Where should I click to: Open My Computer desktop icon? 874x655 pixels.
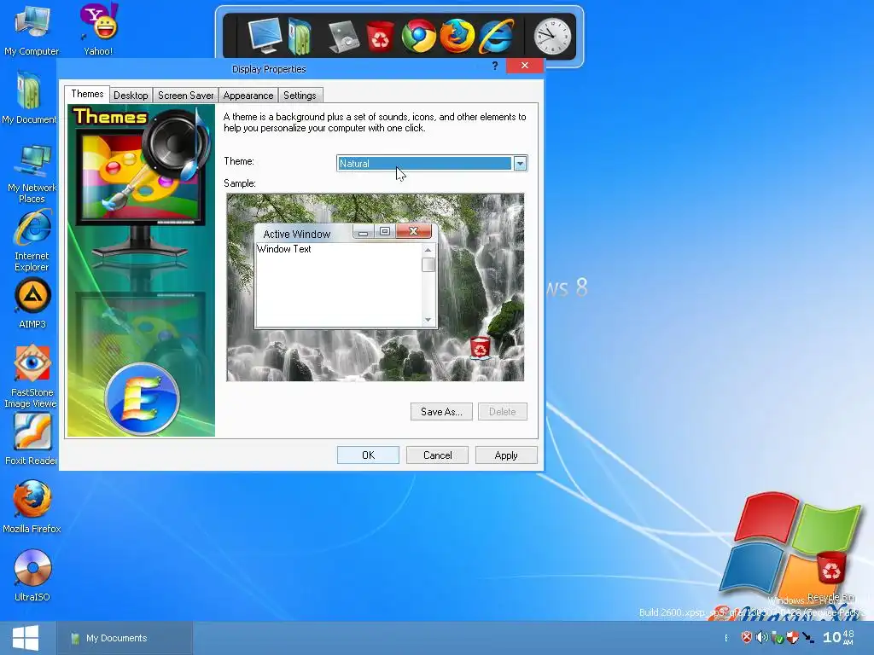coord(32,31)
